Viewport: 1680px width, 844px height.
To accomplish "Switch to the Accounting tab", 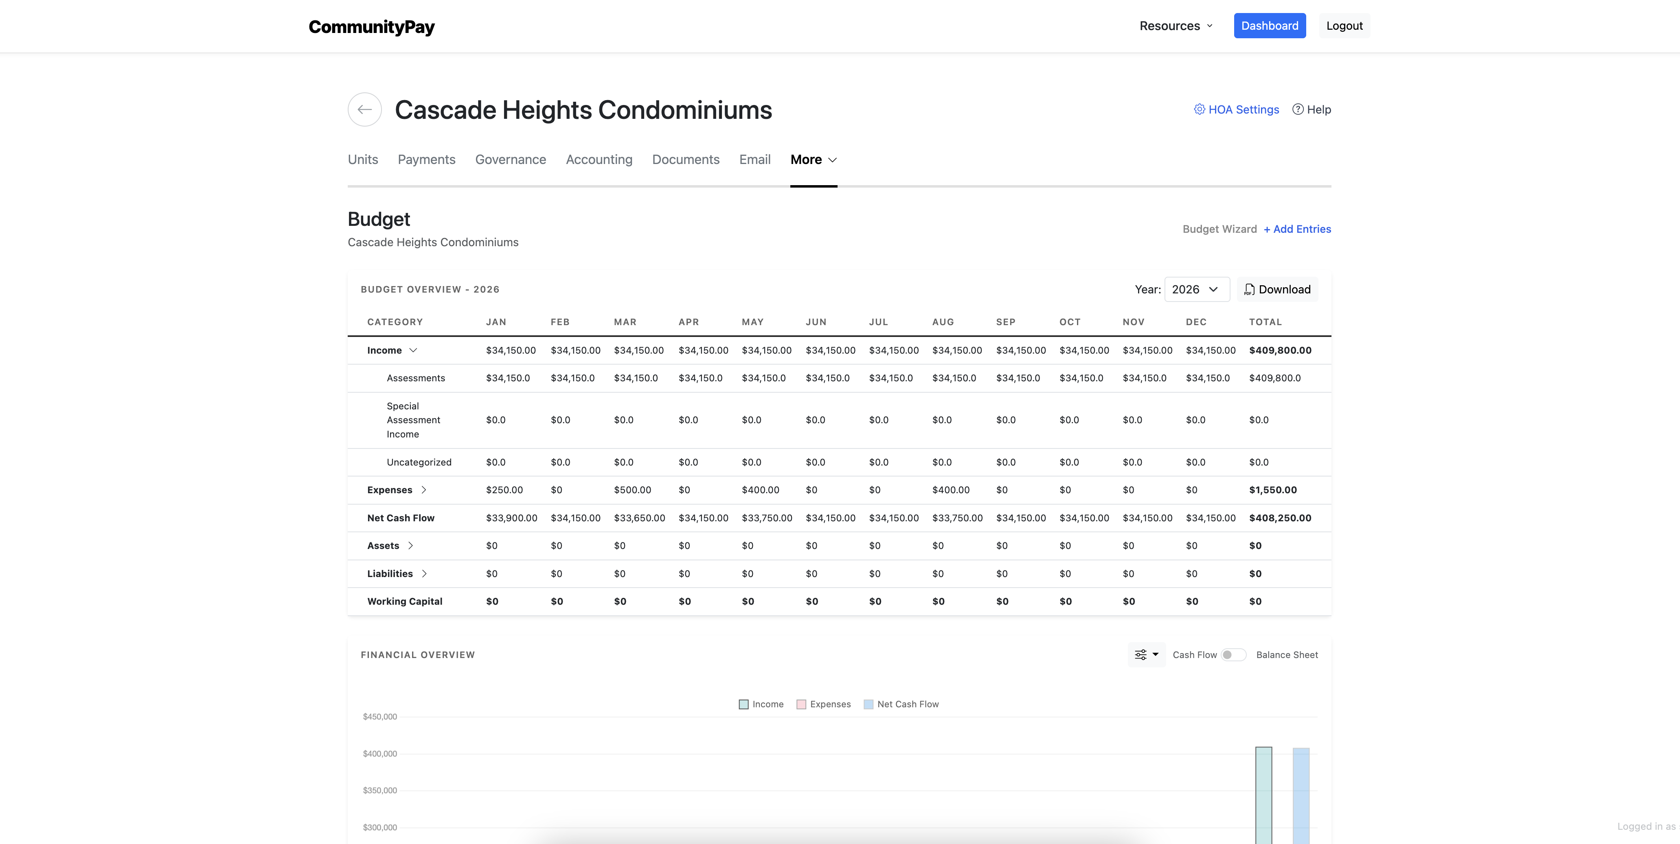I will point(599,160).
